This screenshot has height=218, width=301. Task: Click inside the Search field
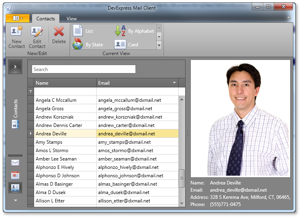(84, 69)
